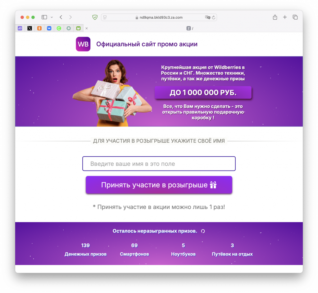Switch to the VK pinned tab
318x293 pixels.
49,28
